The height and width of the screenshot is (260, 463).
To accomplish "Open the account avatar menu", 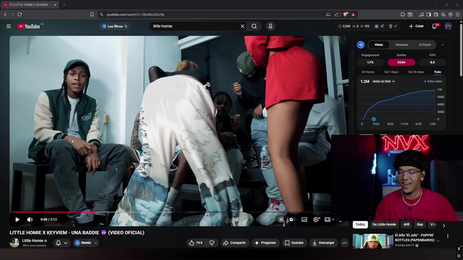I will 448,26.
